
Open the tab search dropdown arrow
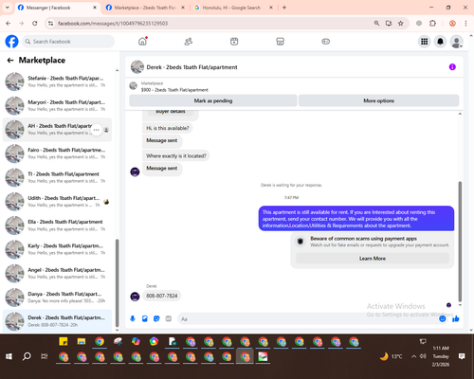point(8,8)
